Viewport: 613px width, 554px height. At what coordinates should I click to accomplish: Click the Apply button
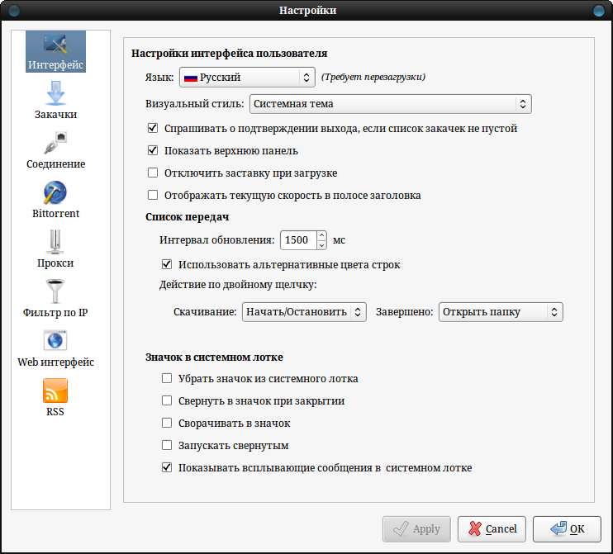pyautogui.click(x=416, y=529)
